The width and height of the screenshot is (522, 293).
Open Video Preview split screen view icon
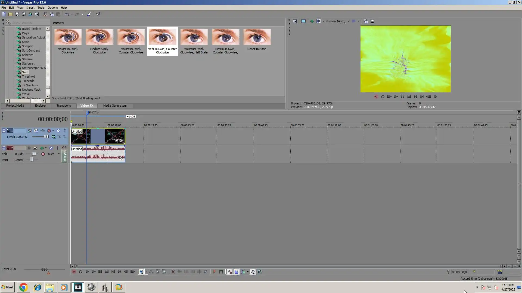[x=319, y=21]
